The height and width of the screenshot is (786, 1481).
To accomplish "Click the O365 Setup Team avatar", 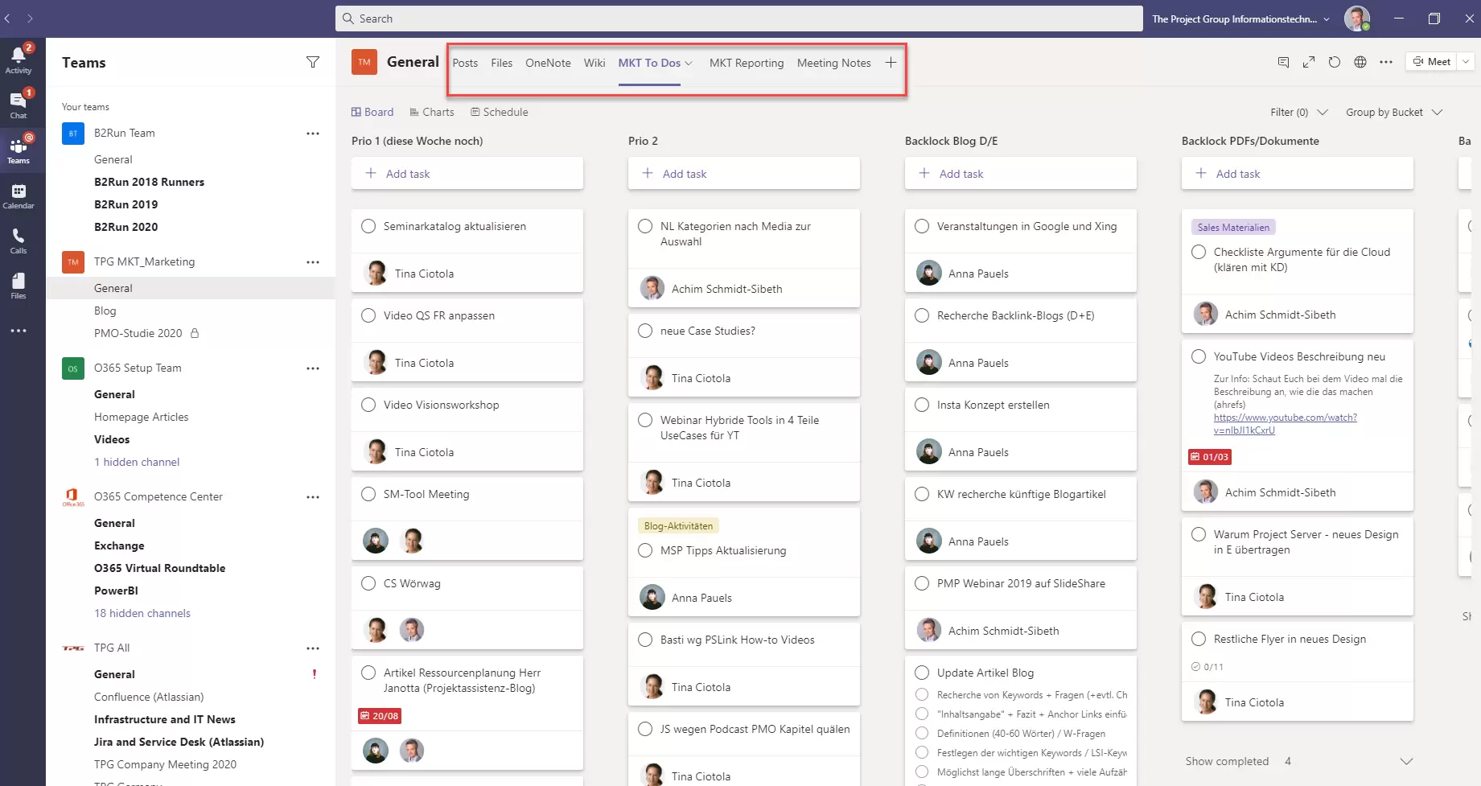I will (73, 368).
